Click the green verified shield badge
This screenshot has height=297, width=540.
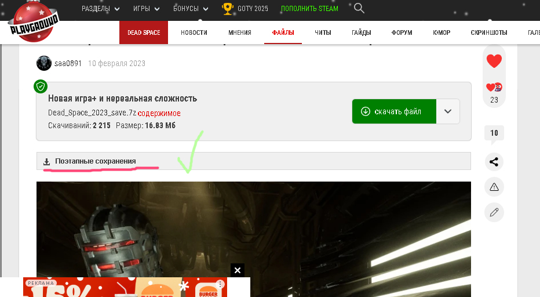40,86
